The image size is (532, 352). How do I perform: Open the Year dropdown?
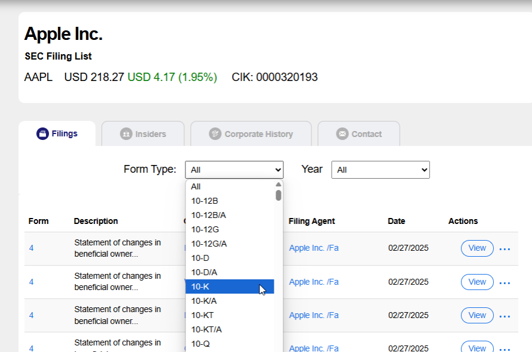tap(380, 170)
